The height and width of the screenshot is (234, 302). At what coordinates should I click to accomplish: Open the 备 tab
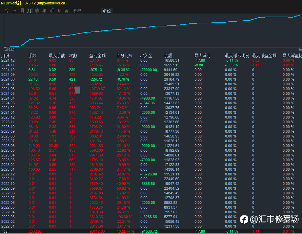[66, 10]
